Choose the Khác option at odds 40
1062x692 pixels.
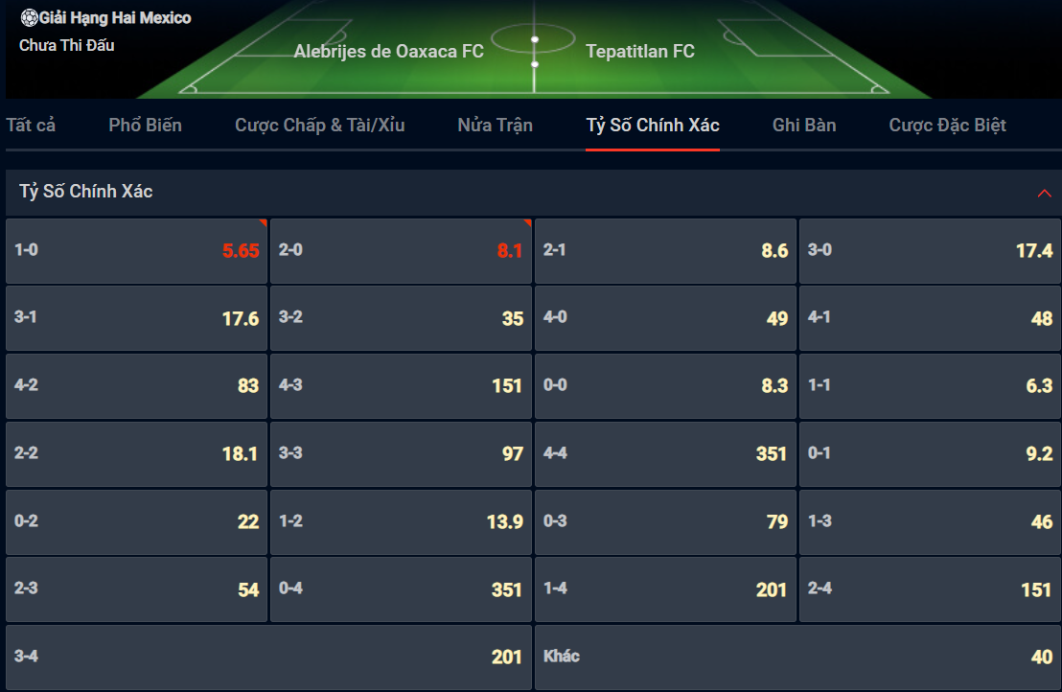797,657
